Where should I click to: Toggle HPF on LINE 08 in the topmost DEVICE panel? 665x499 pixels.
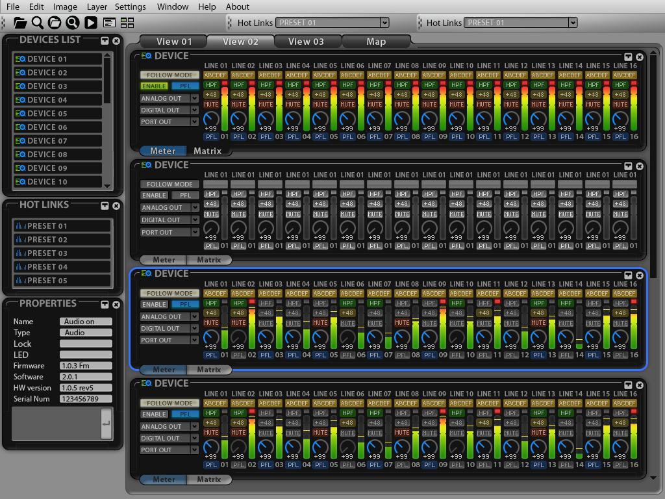tap(402, 85)
